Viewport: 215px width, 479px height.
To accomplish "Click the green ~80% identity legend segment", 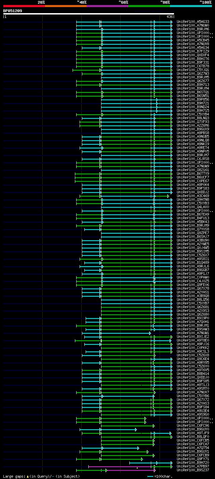I will pos(149,6).
